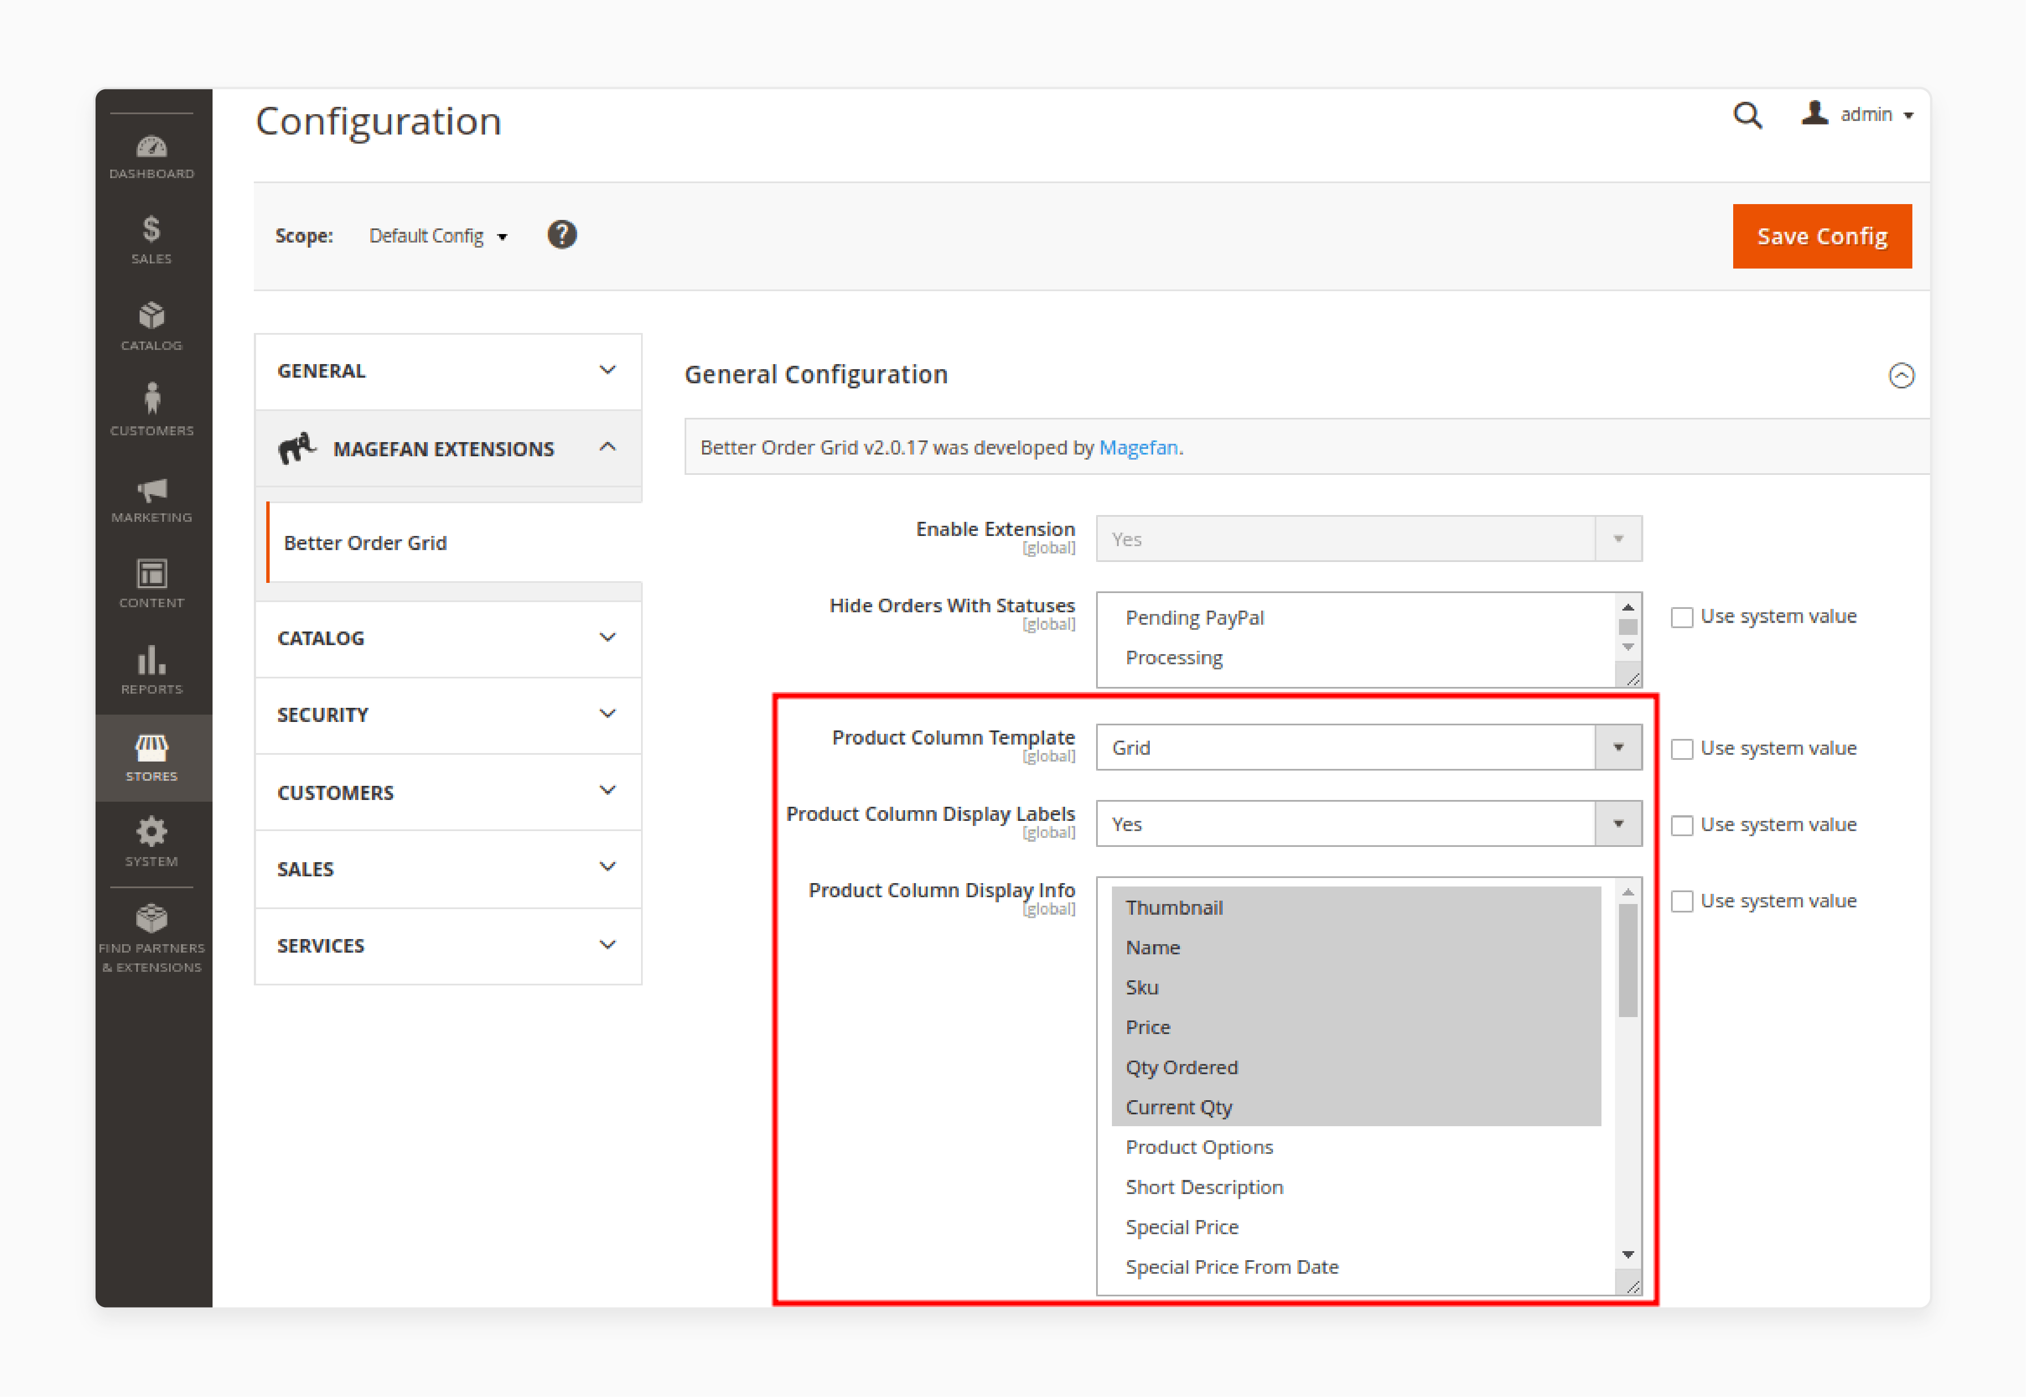The height and width of the screenshot is (1397, 2026).
Task: Select Processing status option
Action: tap(1357, 658)
